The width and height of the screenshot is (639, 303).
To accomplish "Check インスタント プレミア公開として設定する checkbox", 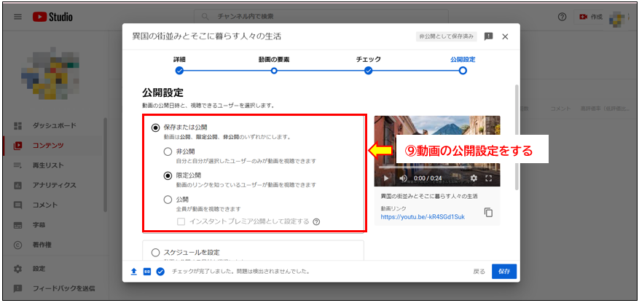I will [181, 221].
